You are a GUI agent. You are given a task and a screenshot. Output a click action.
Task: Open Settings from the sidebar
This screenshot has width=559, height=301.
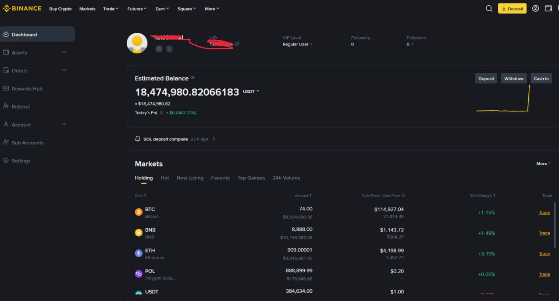(21, 161)
